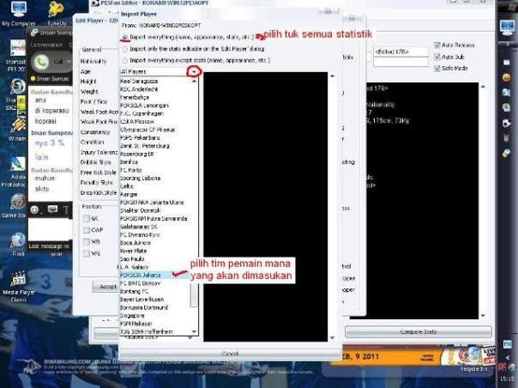Click green call button in chat window
This screenshot has height=388, width=518.
coord(41,62)
